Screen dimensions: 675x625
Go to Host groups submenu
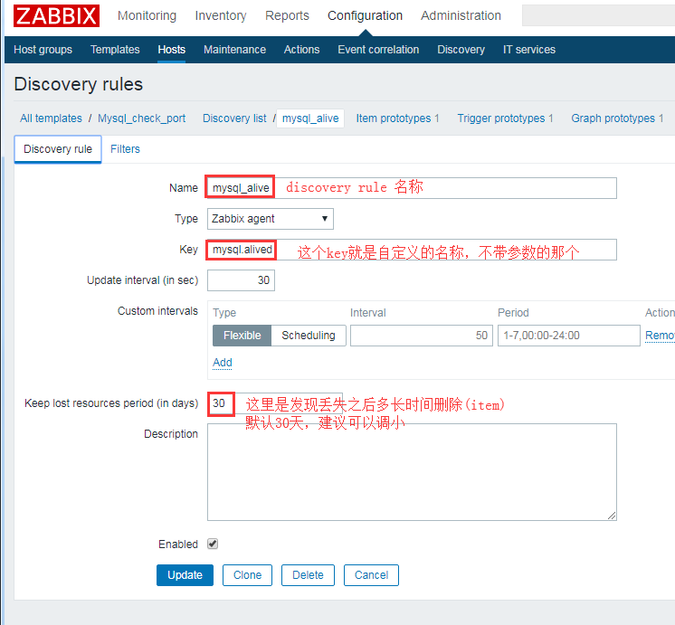coord(43,50)
